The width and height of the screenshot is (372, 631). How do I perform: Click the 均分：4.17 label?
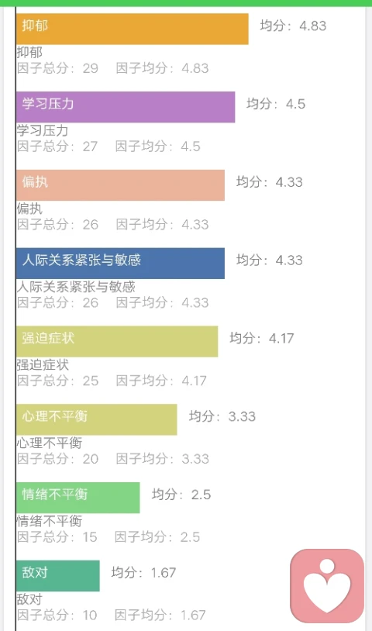[x=262, y=338]
